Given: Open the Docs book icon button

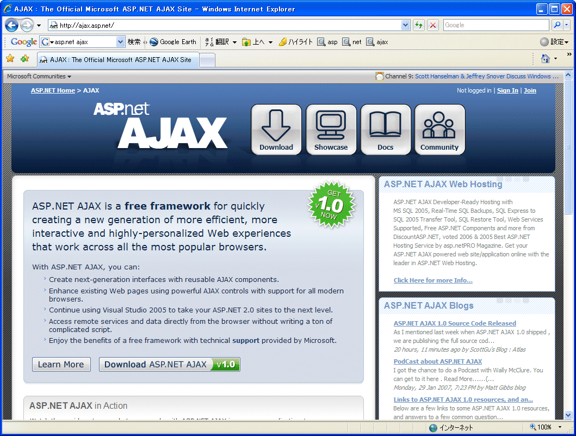Looking at the screenshot, I should coord(385,130).
